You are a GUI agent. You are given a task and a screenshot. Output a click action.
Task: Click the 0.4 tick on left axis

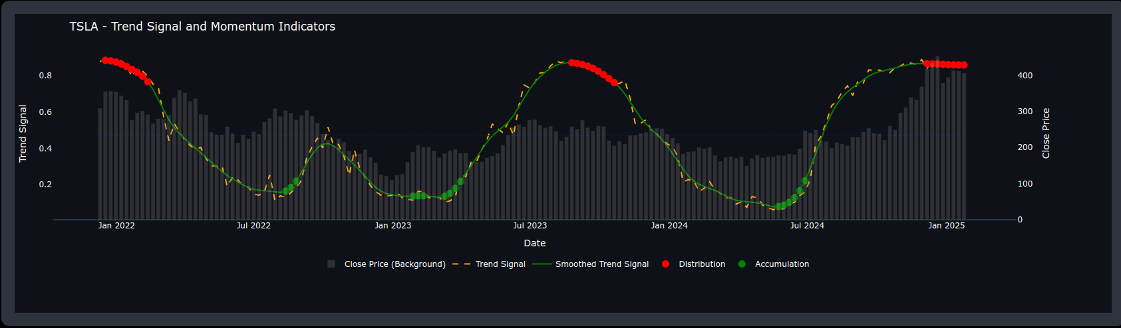point(45,149)
